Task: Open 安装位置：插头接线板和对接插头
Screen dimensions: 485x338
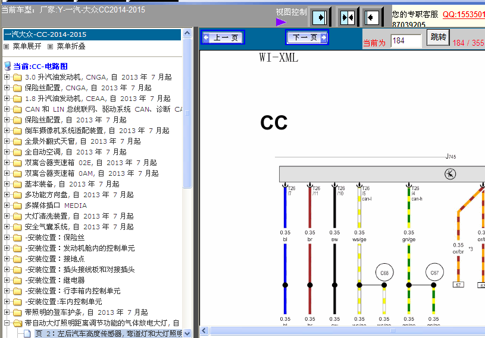Action: (x=80, y=270)
